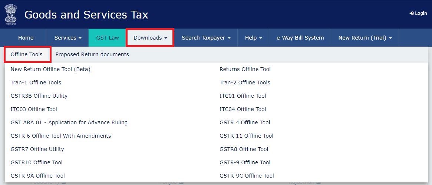Viewport: 432px width, 185px height.
Task: Go to the Home menu
Action: click(x=26, y=38)
